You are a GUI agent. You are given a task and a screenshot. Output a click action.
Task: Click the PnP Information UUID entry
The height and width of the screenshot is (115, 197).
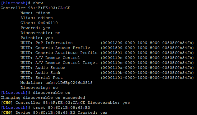point(107,43)
